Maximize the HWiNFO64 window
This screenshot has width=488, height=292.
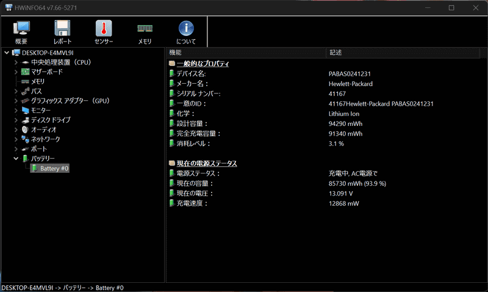451,8
